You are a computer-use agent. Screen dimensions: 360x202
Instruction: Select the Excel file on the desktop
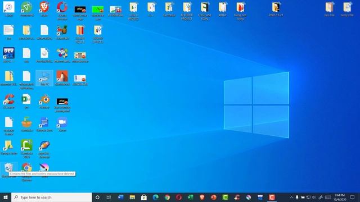point(26,101)
